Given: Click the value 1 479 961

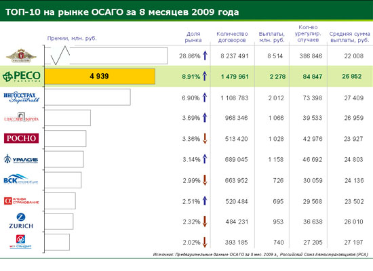Looking at the screenshot, I should tap(235, 77).
